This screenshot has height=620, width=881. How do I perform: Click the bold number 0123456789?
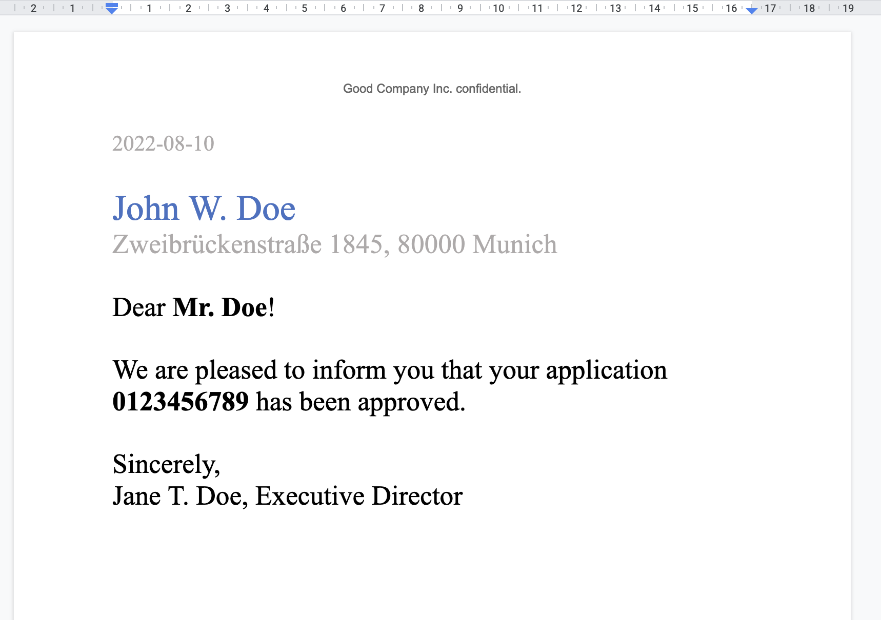(x=181, y=401)
